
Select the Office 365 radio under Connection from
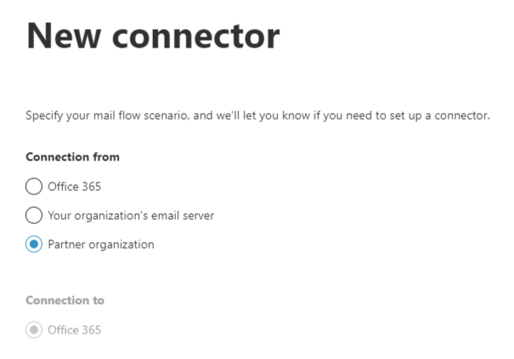[33, 186]
